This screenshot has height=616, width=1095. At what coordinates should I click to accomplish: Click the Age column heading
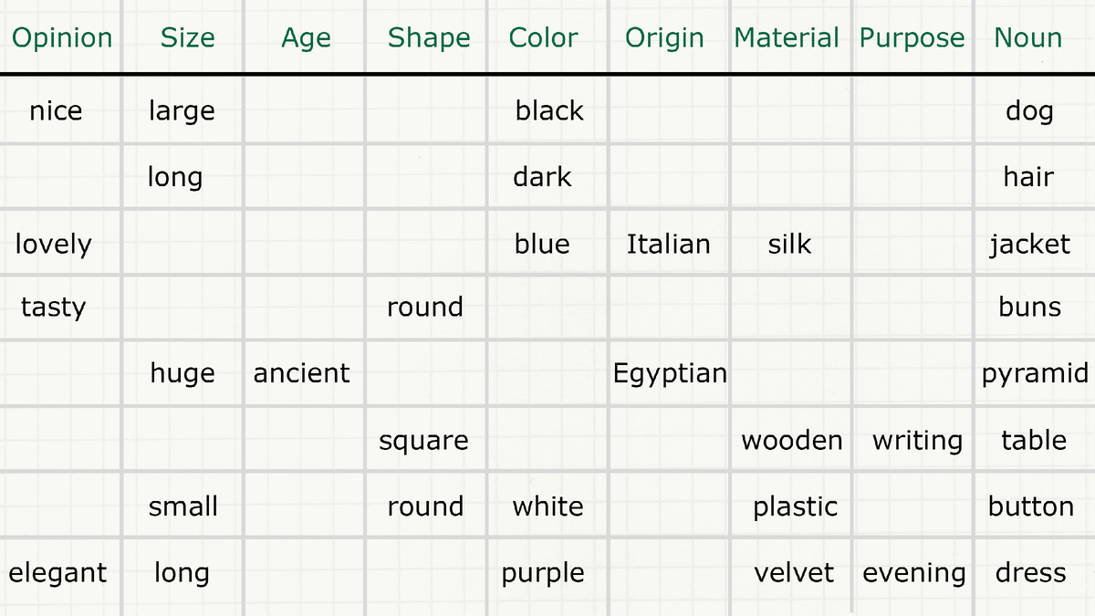(x=306, y=38)
